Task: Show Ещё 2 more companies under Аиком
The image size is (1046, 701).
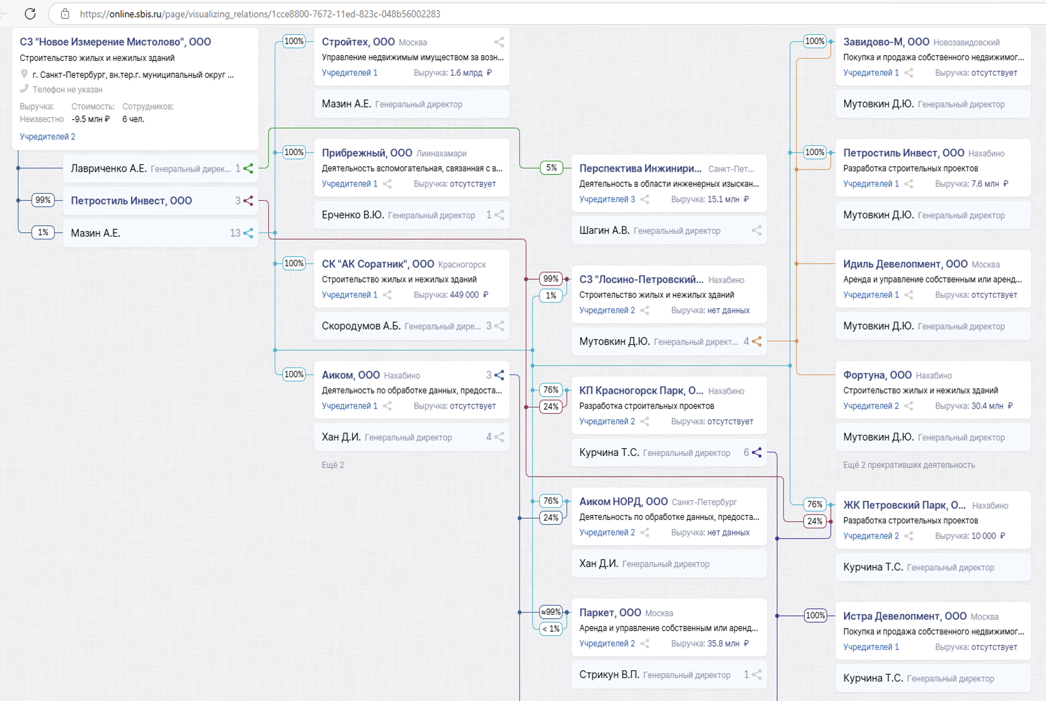Action: click(x=333, y=465)
